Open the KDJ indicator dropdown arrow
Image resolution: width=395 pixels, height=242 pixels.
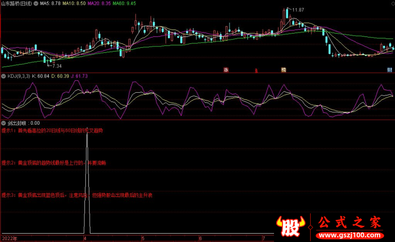3,76
